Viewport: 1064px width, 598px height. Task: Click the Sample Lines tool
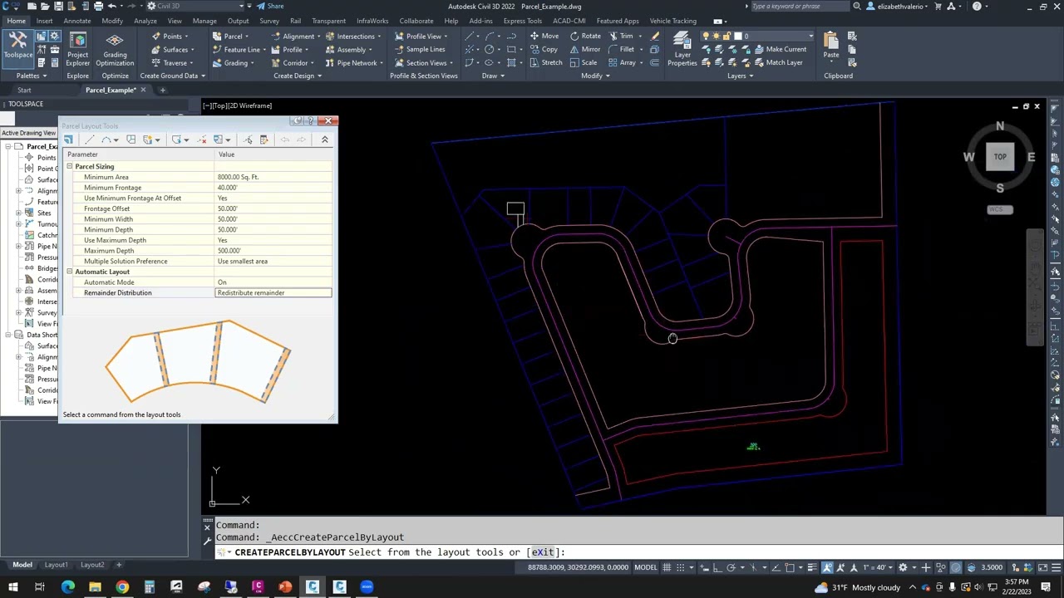[419, 49]
